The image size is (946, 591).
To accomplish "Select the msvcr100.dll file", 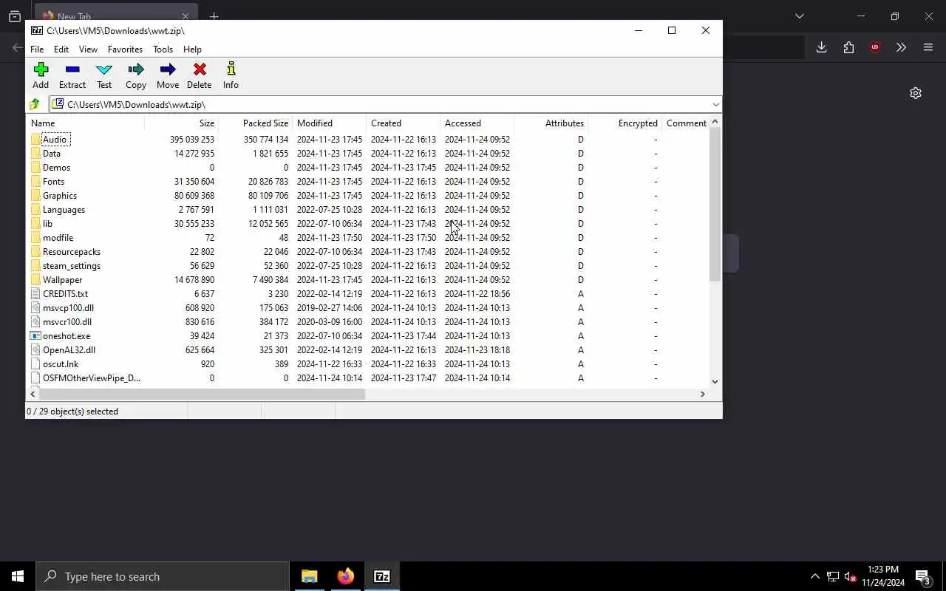I will click(61, 321).
